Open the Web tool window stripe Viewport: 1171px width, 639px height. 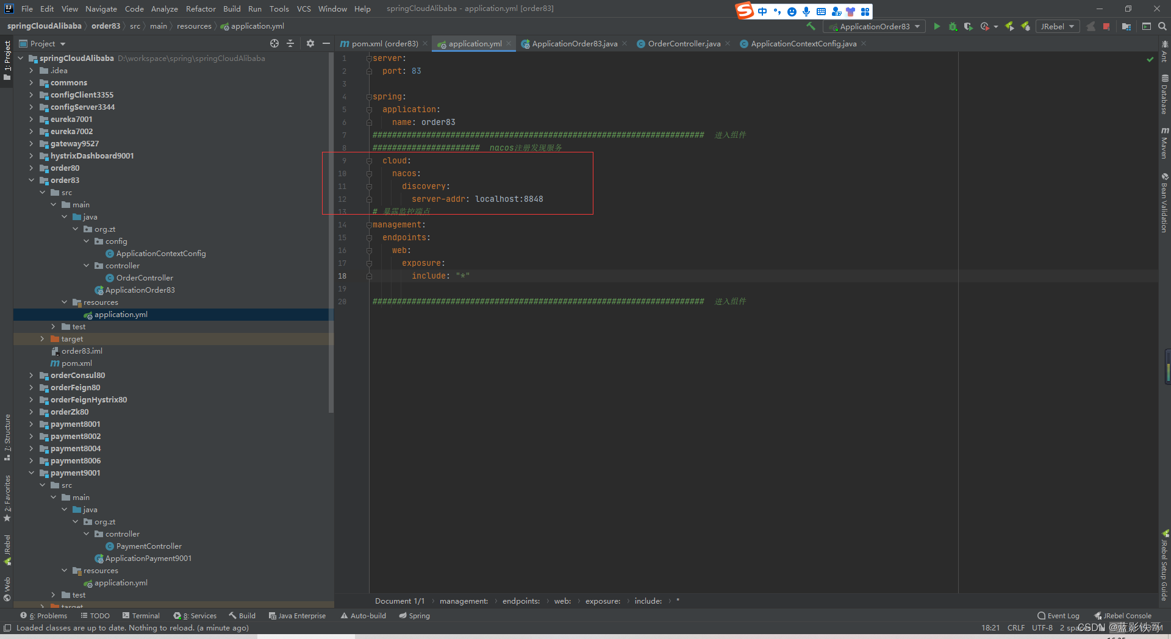click(7, 588)
